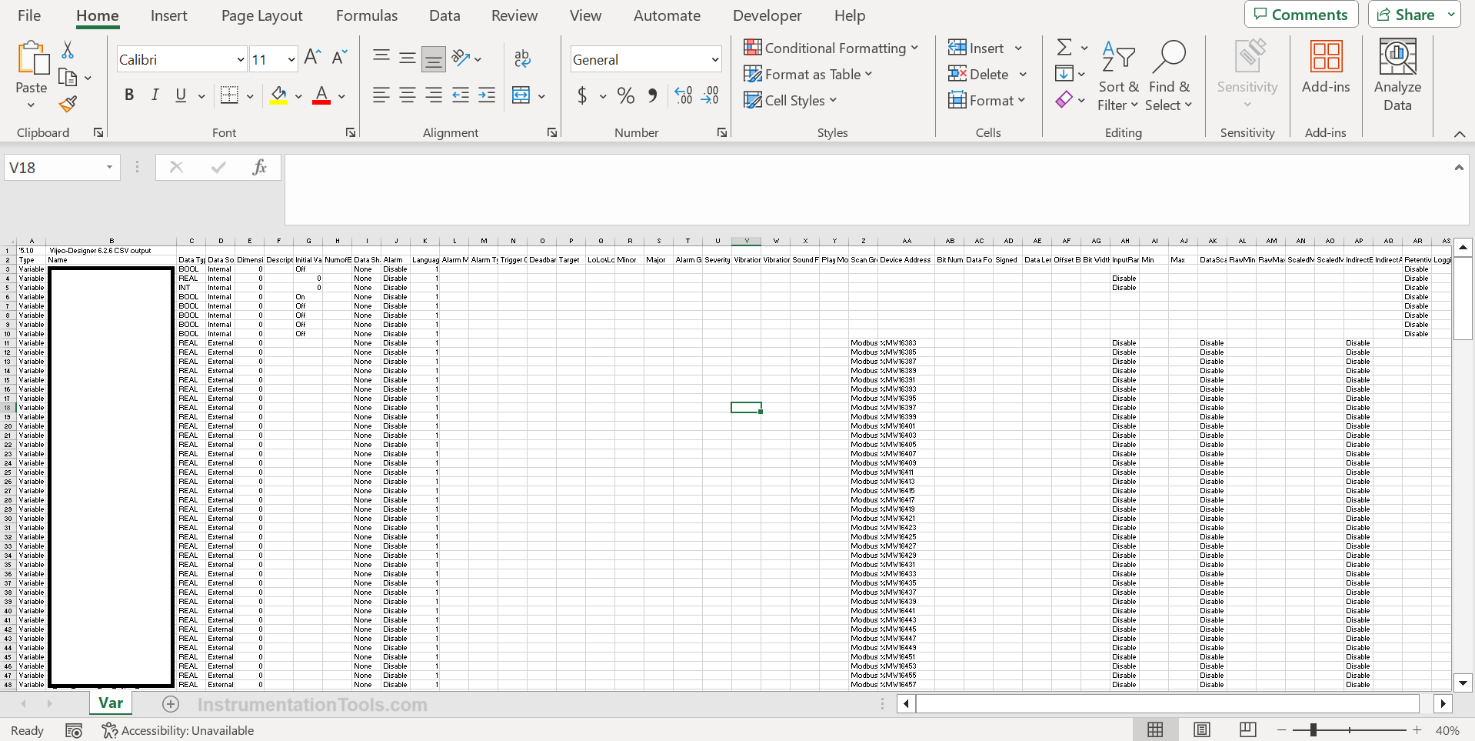The height and width of the screenshot is (741, 1475).
Task: Expand Cell Styles menu
Action: click(x=790, y=100)
